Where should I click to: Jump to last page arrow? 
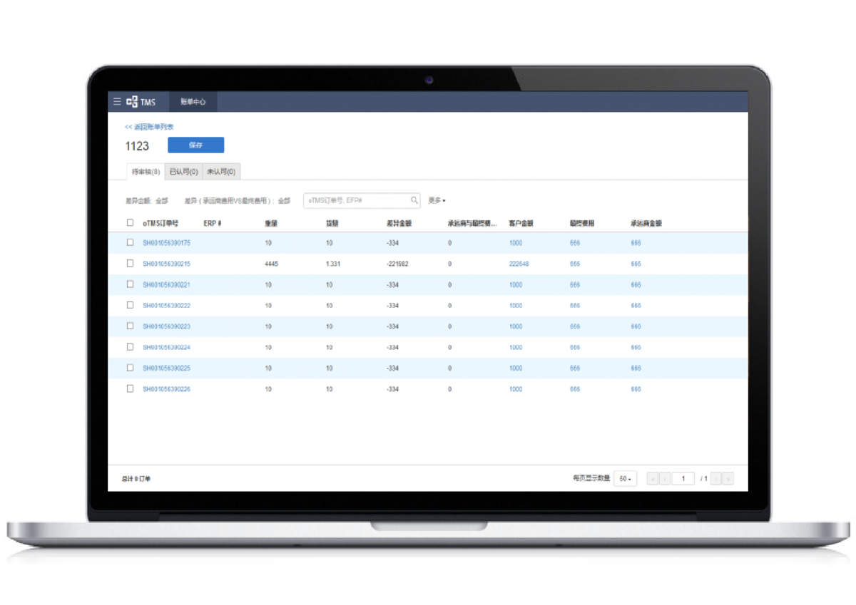click(728, 479)
